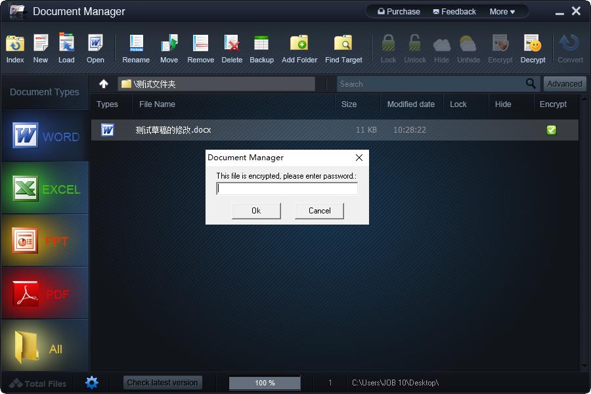The height and width of the screenshot is (394, 591).
Task: Click Check latest version button
Action: pyautogui.click(x=162, y=383)
